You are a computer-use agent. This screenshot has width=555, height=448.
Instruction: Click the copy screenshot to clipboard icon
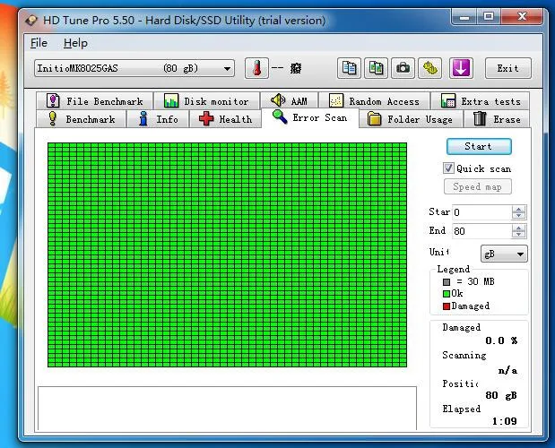coord(376,68)
